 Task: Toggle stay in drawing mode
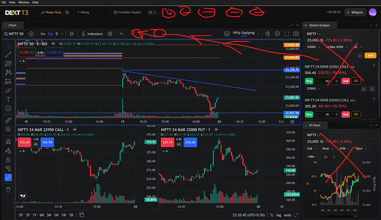coord(8,151)
